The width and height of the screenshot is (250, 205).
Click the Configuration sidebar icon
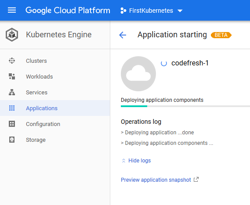pyautogui.click(x=12, y=124)
